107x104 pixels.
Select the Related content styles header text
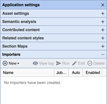pos(23,38)
